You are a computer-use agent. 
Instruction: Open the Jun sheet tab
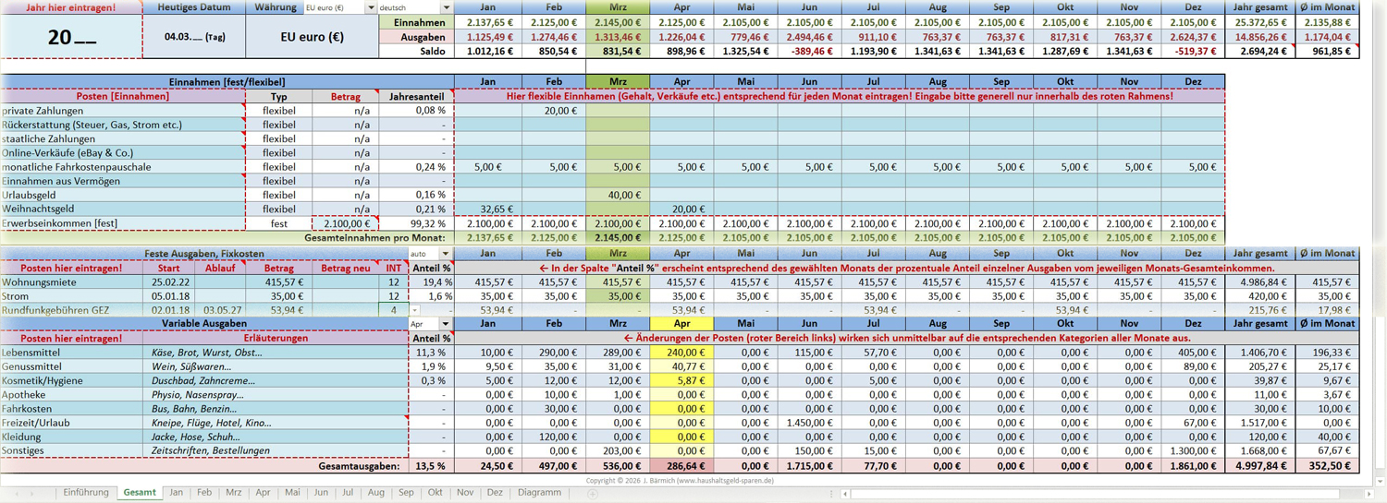[321, 493]
